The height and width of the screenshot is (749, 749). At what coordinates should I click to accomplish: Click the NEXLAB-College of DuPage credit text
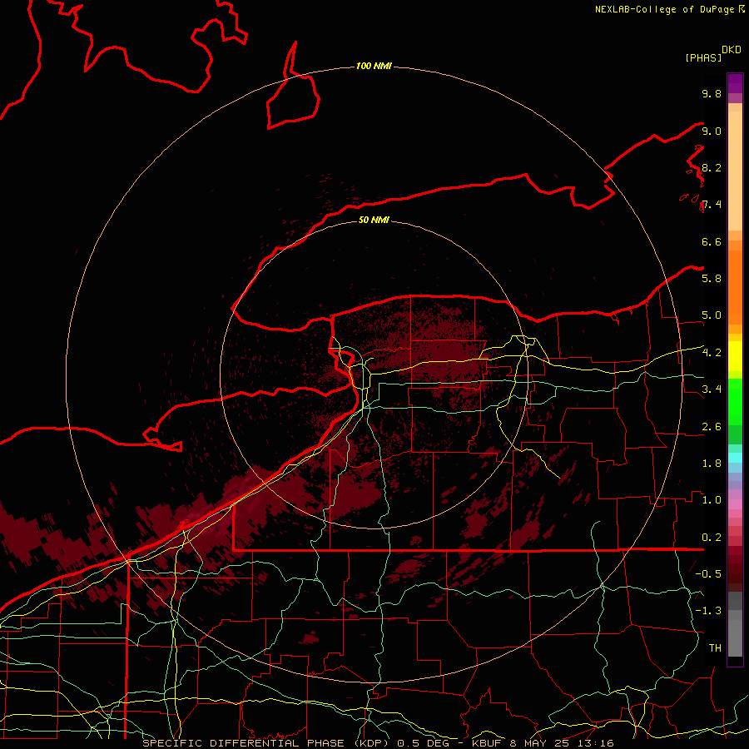pos(666,9)
